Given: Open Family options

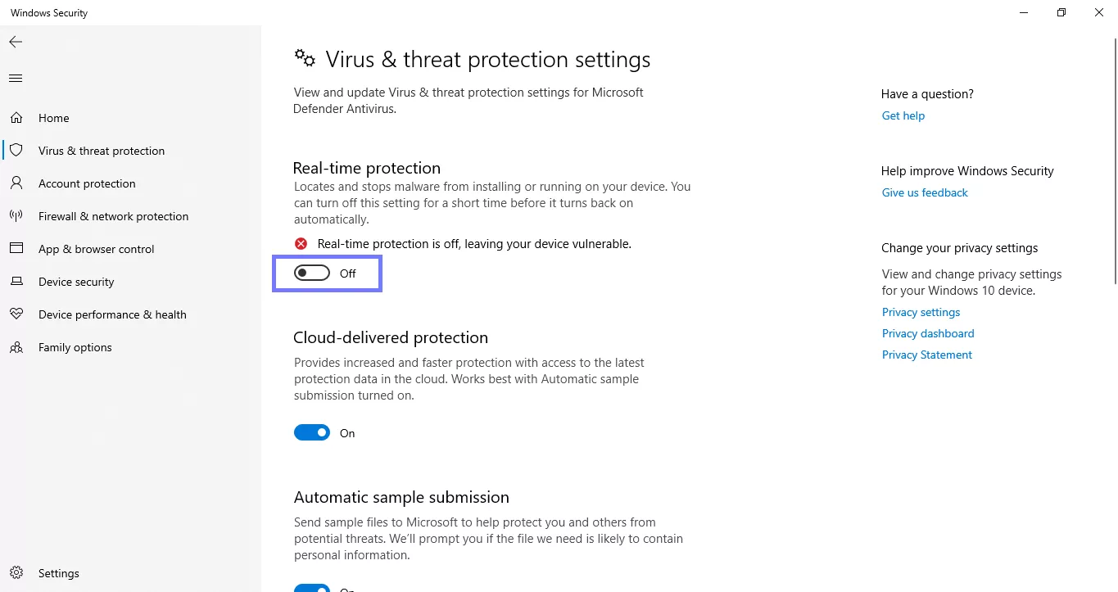Looking at the screenshot, I should click(x=75, y=346).
